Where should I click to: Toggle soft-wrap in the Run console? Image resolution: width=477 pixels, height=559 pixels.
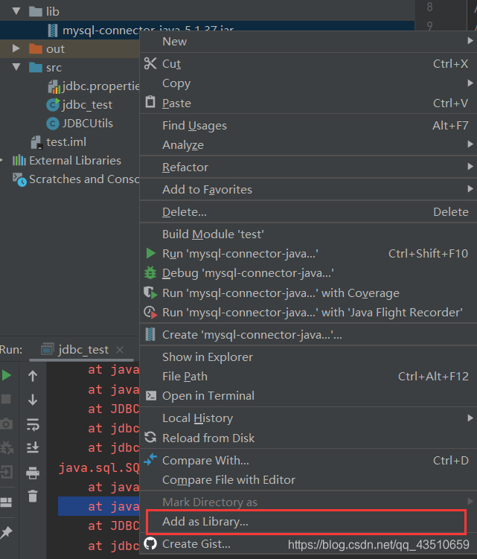click(x=33, y=424)
